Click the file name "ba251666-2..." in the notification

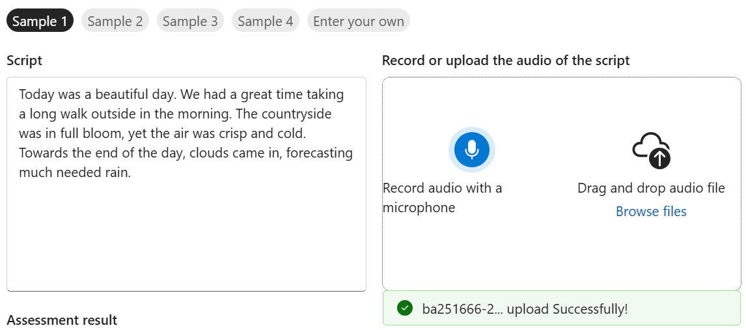point(462,309)
